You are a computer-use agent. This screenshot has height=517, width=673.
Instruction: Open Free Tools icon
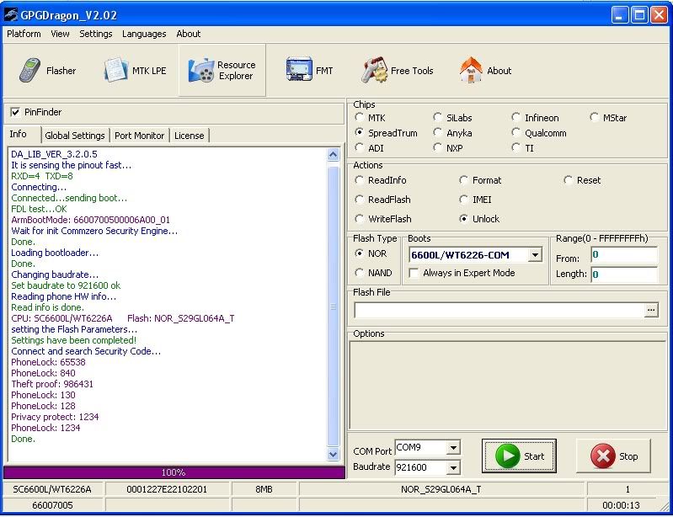(374, 71)
